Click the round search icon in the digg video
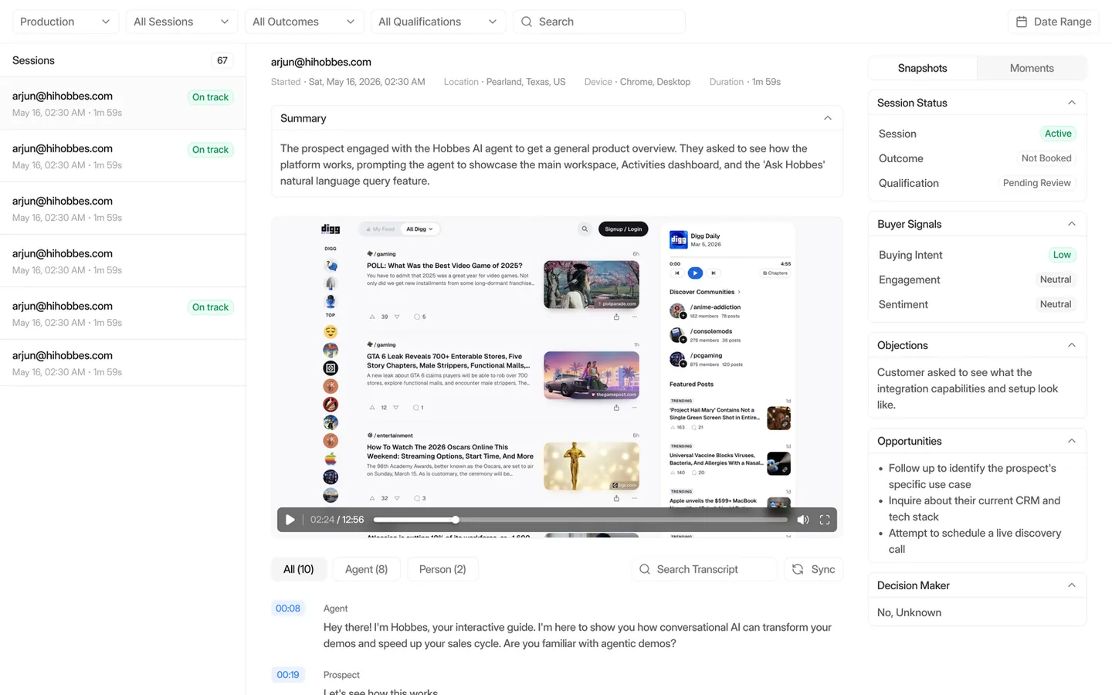This screenshot has width=1112, height=695. click(x=585, y=229)
